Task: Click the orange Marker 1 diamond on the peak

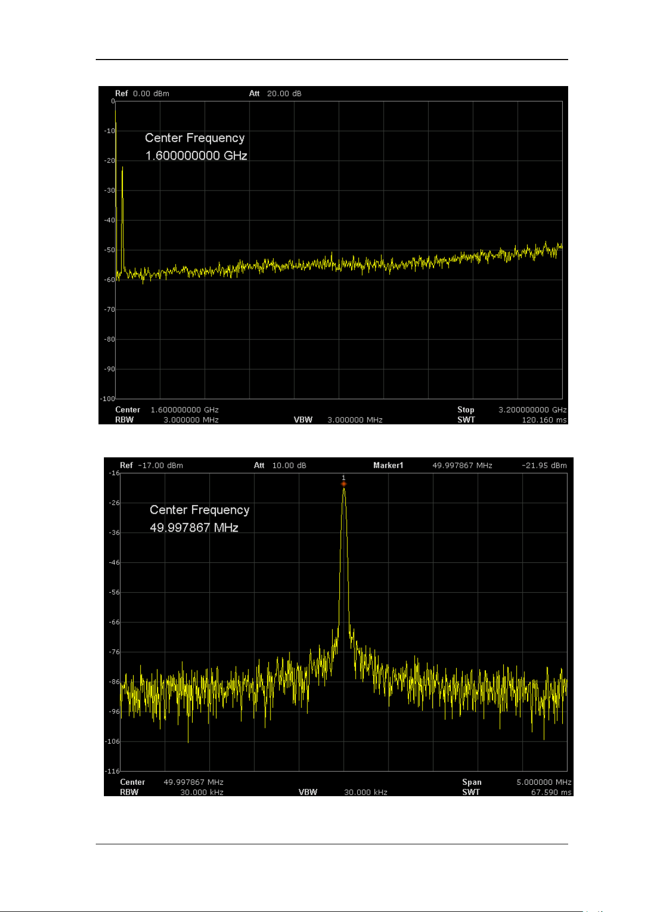Action: click(x=344, y=483)
